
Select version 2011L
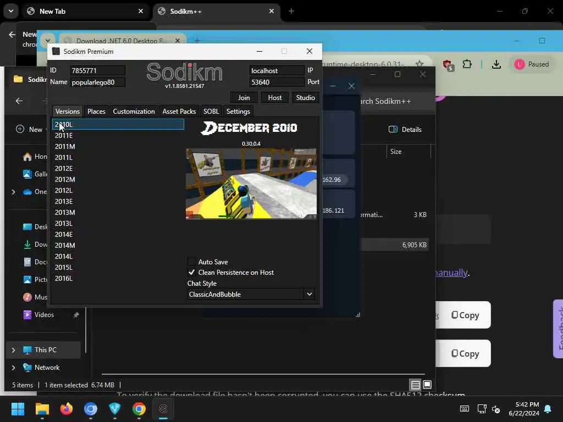click(x=118, y=158)
